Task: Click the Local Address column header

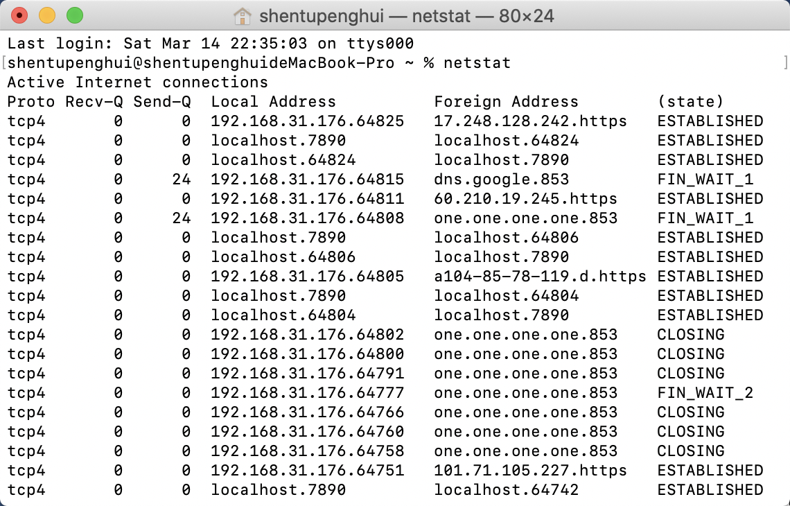Action: click(273, 102)
